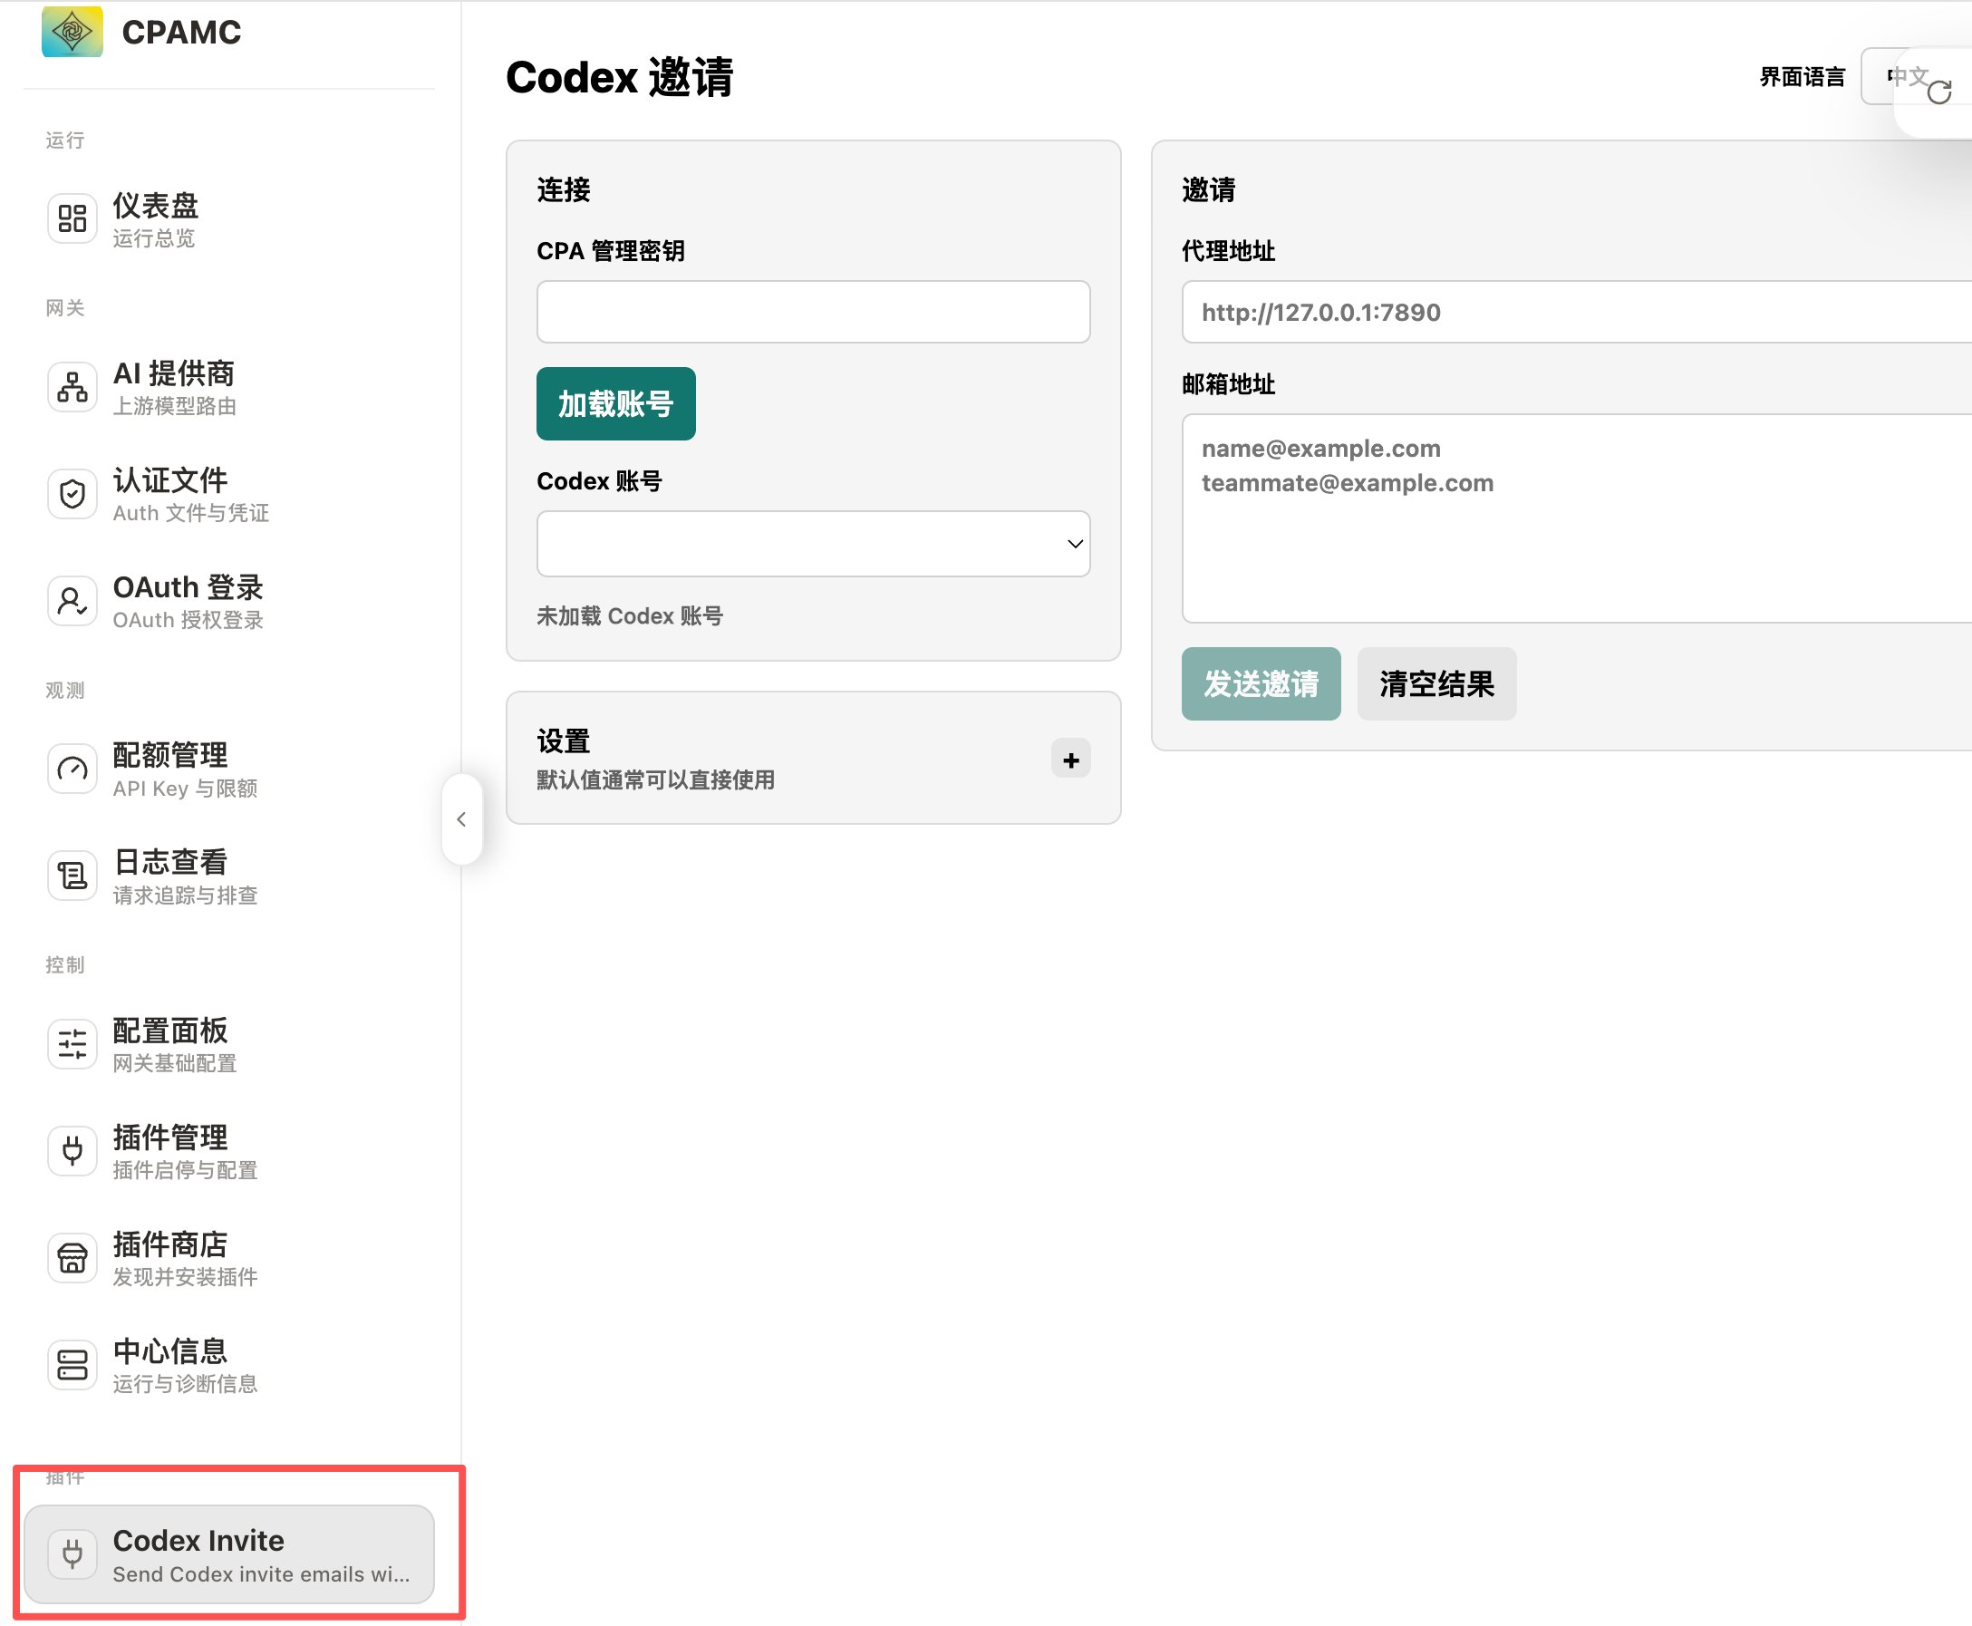Click the OAuth 登录 user icon
1972x1626 pixels.
pos(72,600)
